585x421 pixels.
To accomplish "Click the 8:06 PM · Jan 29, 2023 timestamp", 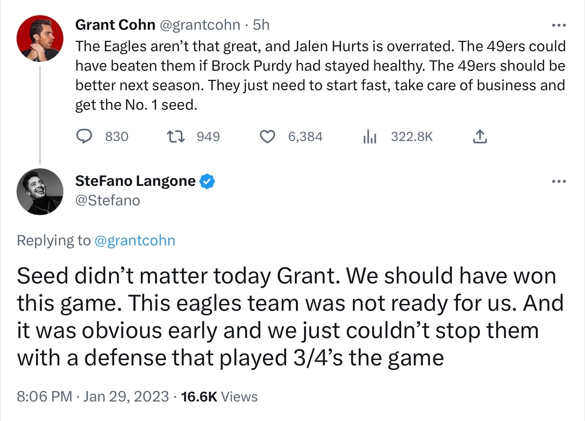I will (x=93, y=396).
